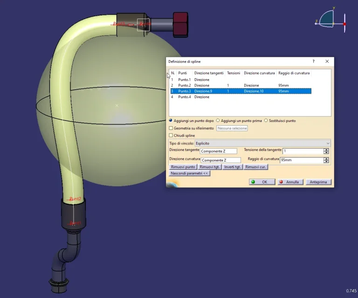
Task: Click the 'Direzione tangenti' column header
Action: tap(209, 73)
